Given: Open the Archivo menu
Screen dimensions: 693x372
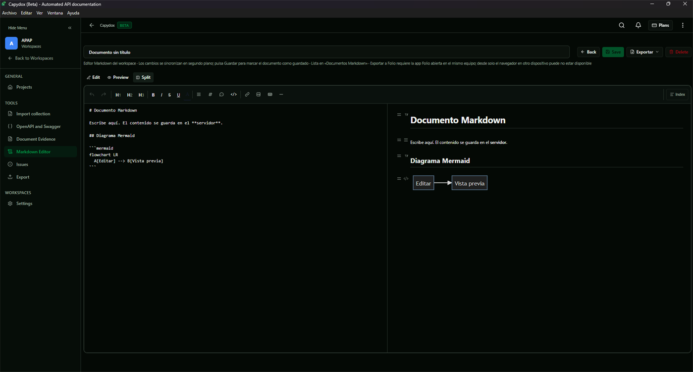Looking at the screenshot, I should coord(9,13).
